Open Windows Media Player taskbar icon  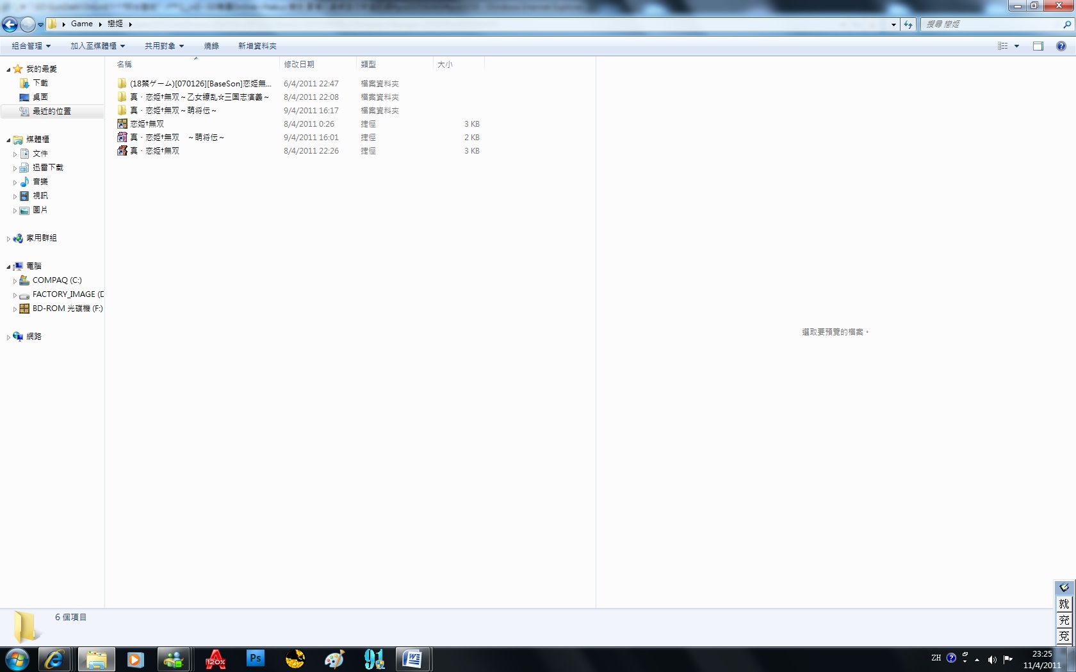click(135, 659)
